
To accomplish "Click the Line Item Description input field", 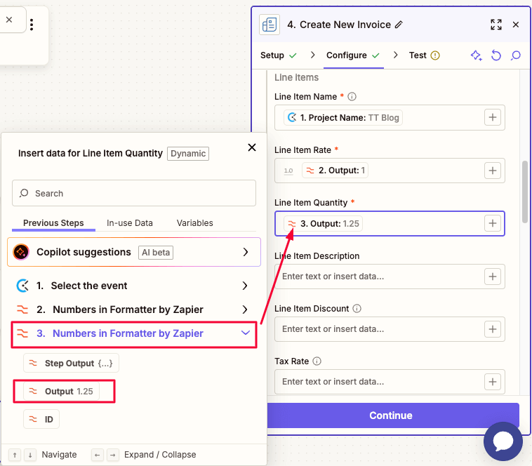I will point(390,277).
